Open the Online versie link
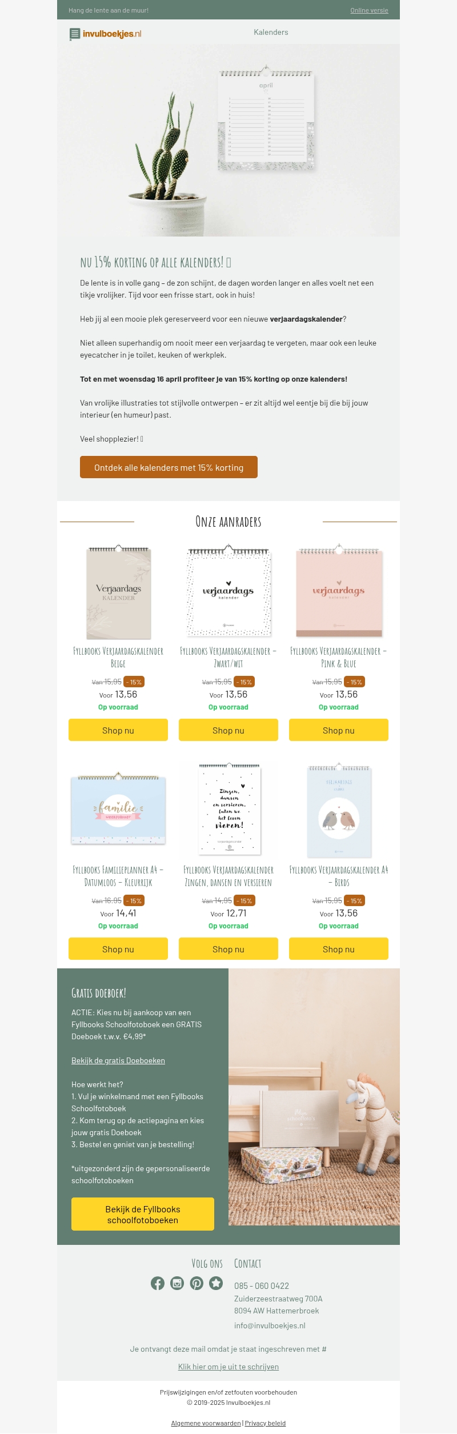The image size is (457, 1434). click(369, 10)
